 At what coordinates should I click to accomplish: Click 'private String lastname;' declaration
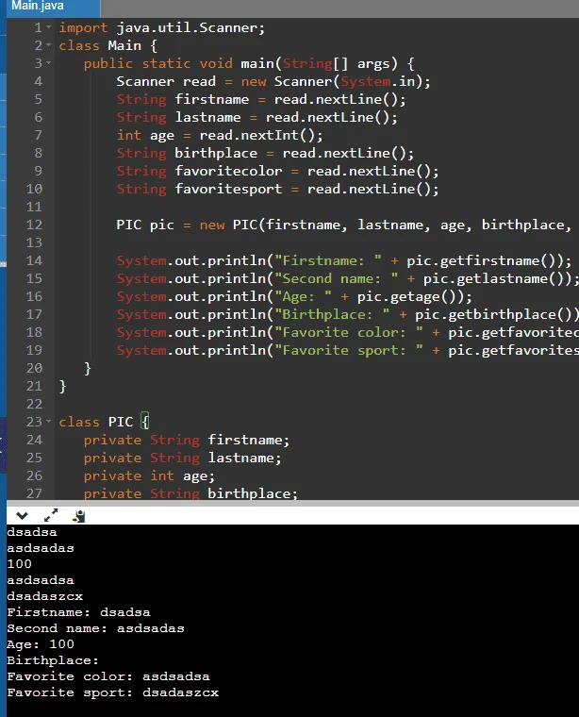[x=182, y=458]
